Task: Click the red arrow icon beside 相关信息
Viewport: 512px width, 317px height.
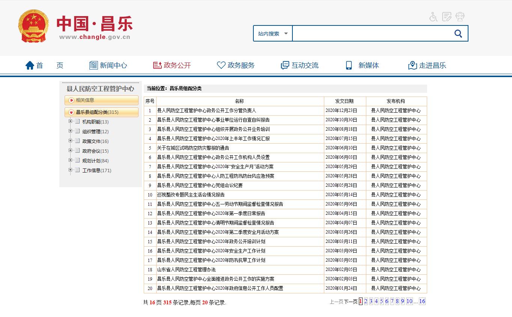Action: click(71, 100)
